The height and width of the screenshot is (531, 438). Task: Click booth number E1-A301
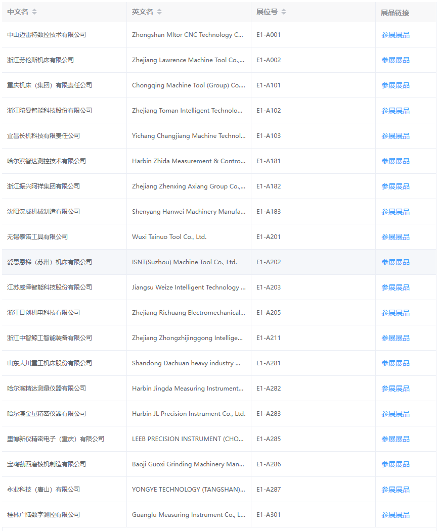pyautogui.click(x=269, y=515)
